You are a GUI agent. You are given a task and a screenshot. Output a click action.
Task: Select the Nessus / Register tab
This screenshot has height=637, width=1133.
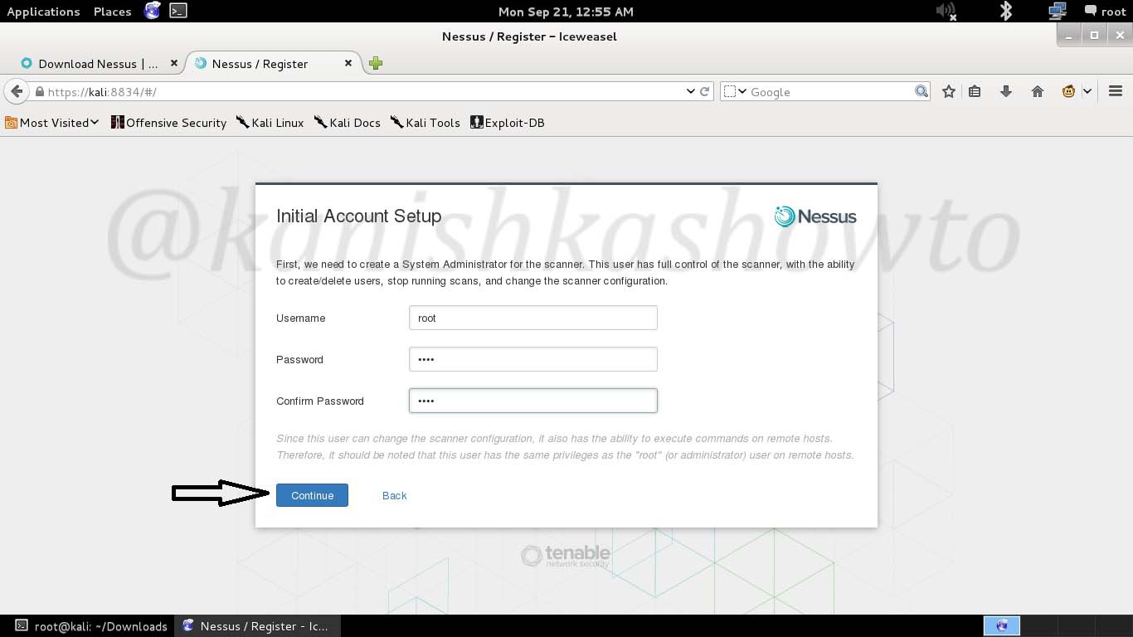pos(260,64)
